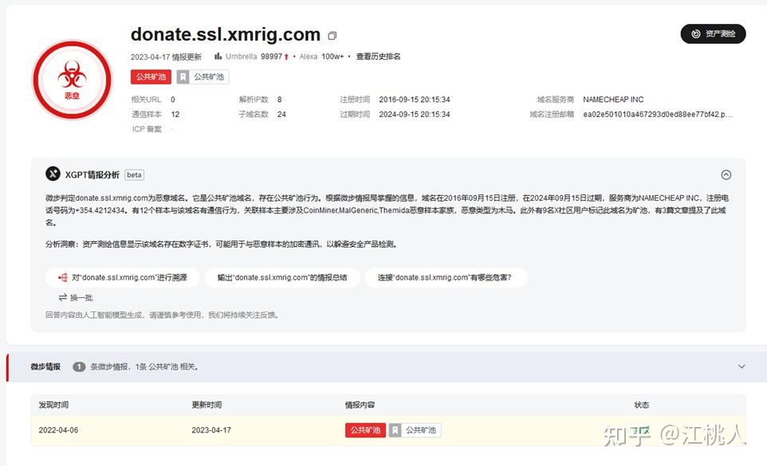Open the 资产测绘 asset mapping button

coord(713,33)
